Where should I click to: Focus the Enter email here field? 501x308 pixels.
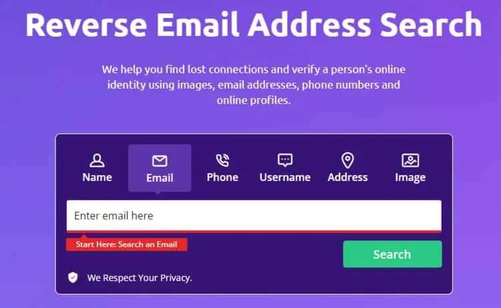point(254,216)
